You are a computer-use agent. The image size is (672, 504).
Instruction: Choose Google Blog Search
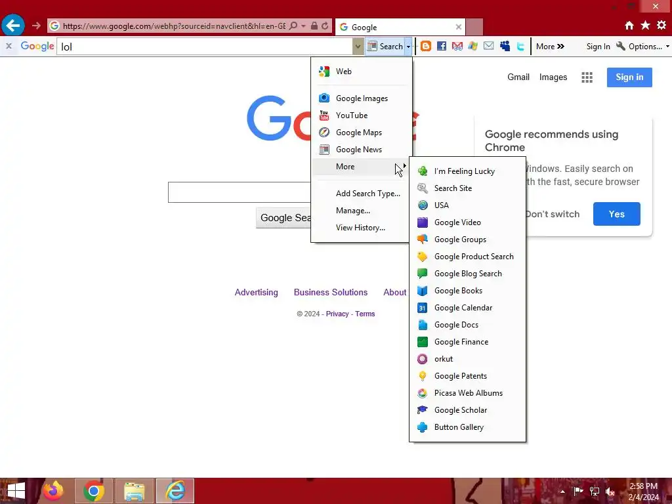click(x=467, y=274)
